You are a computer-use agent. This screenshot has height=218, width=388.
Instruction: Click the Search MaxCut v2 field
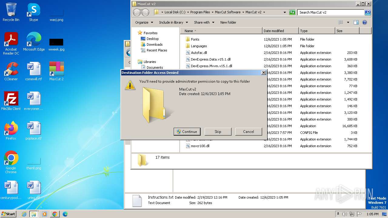[331, 12]
